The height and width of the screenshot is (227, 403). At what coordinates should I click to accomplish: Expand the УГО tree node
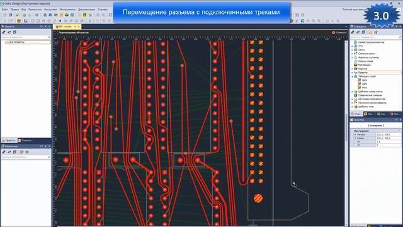(353, 46)
